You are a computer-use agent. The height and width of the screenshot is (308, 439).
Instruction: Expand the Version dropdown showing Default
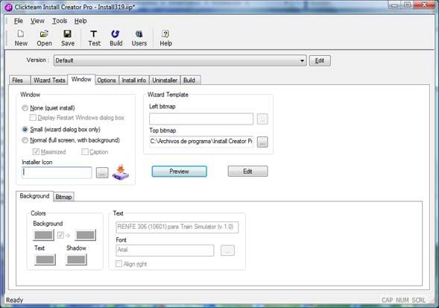click(x=180, y=60)
